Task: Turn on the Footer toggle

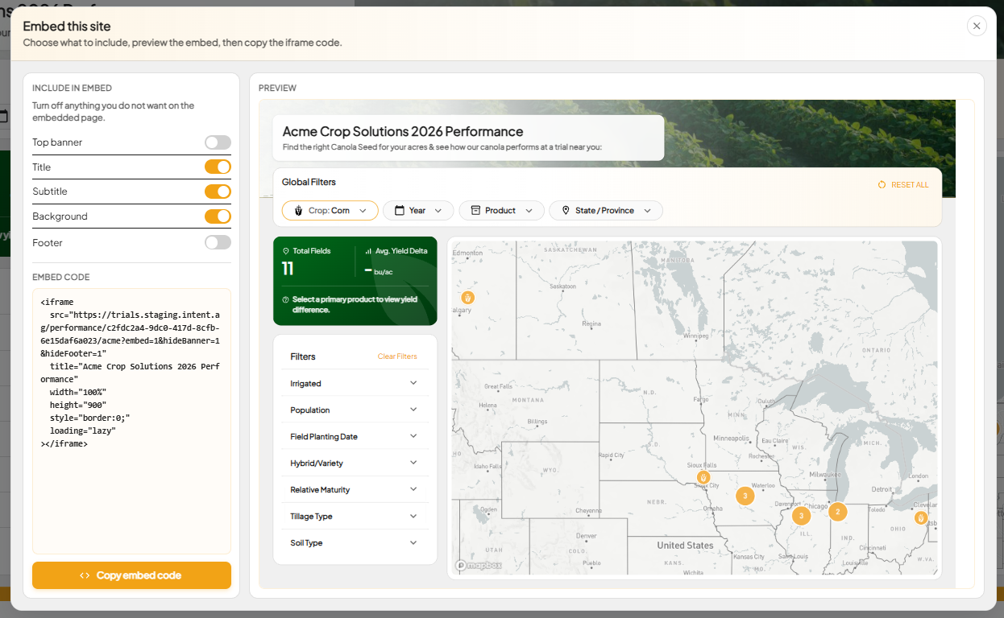Action: pos(218,242)
